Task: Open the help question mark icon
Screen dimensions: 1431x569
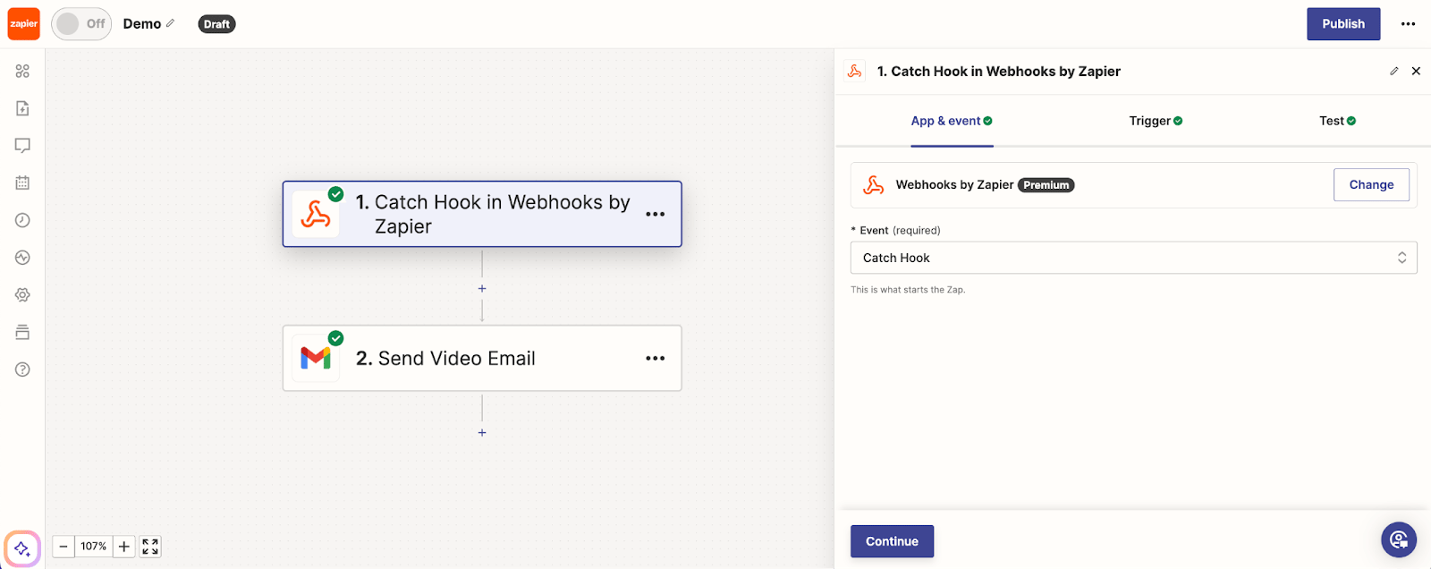Action: pyautogui.click(x=22, y=369)
